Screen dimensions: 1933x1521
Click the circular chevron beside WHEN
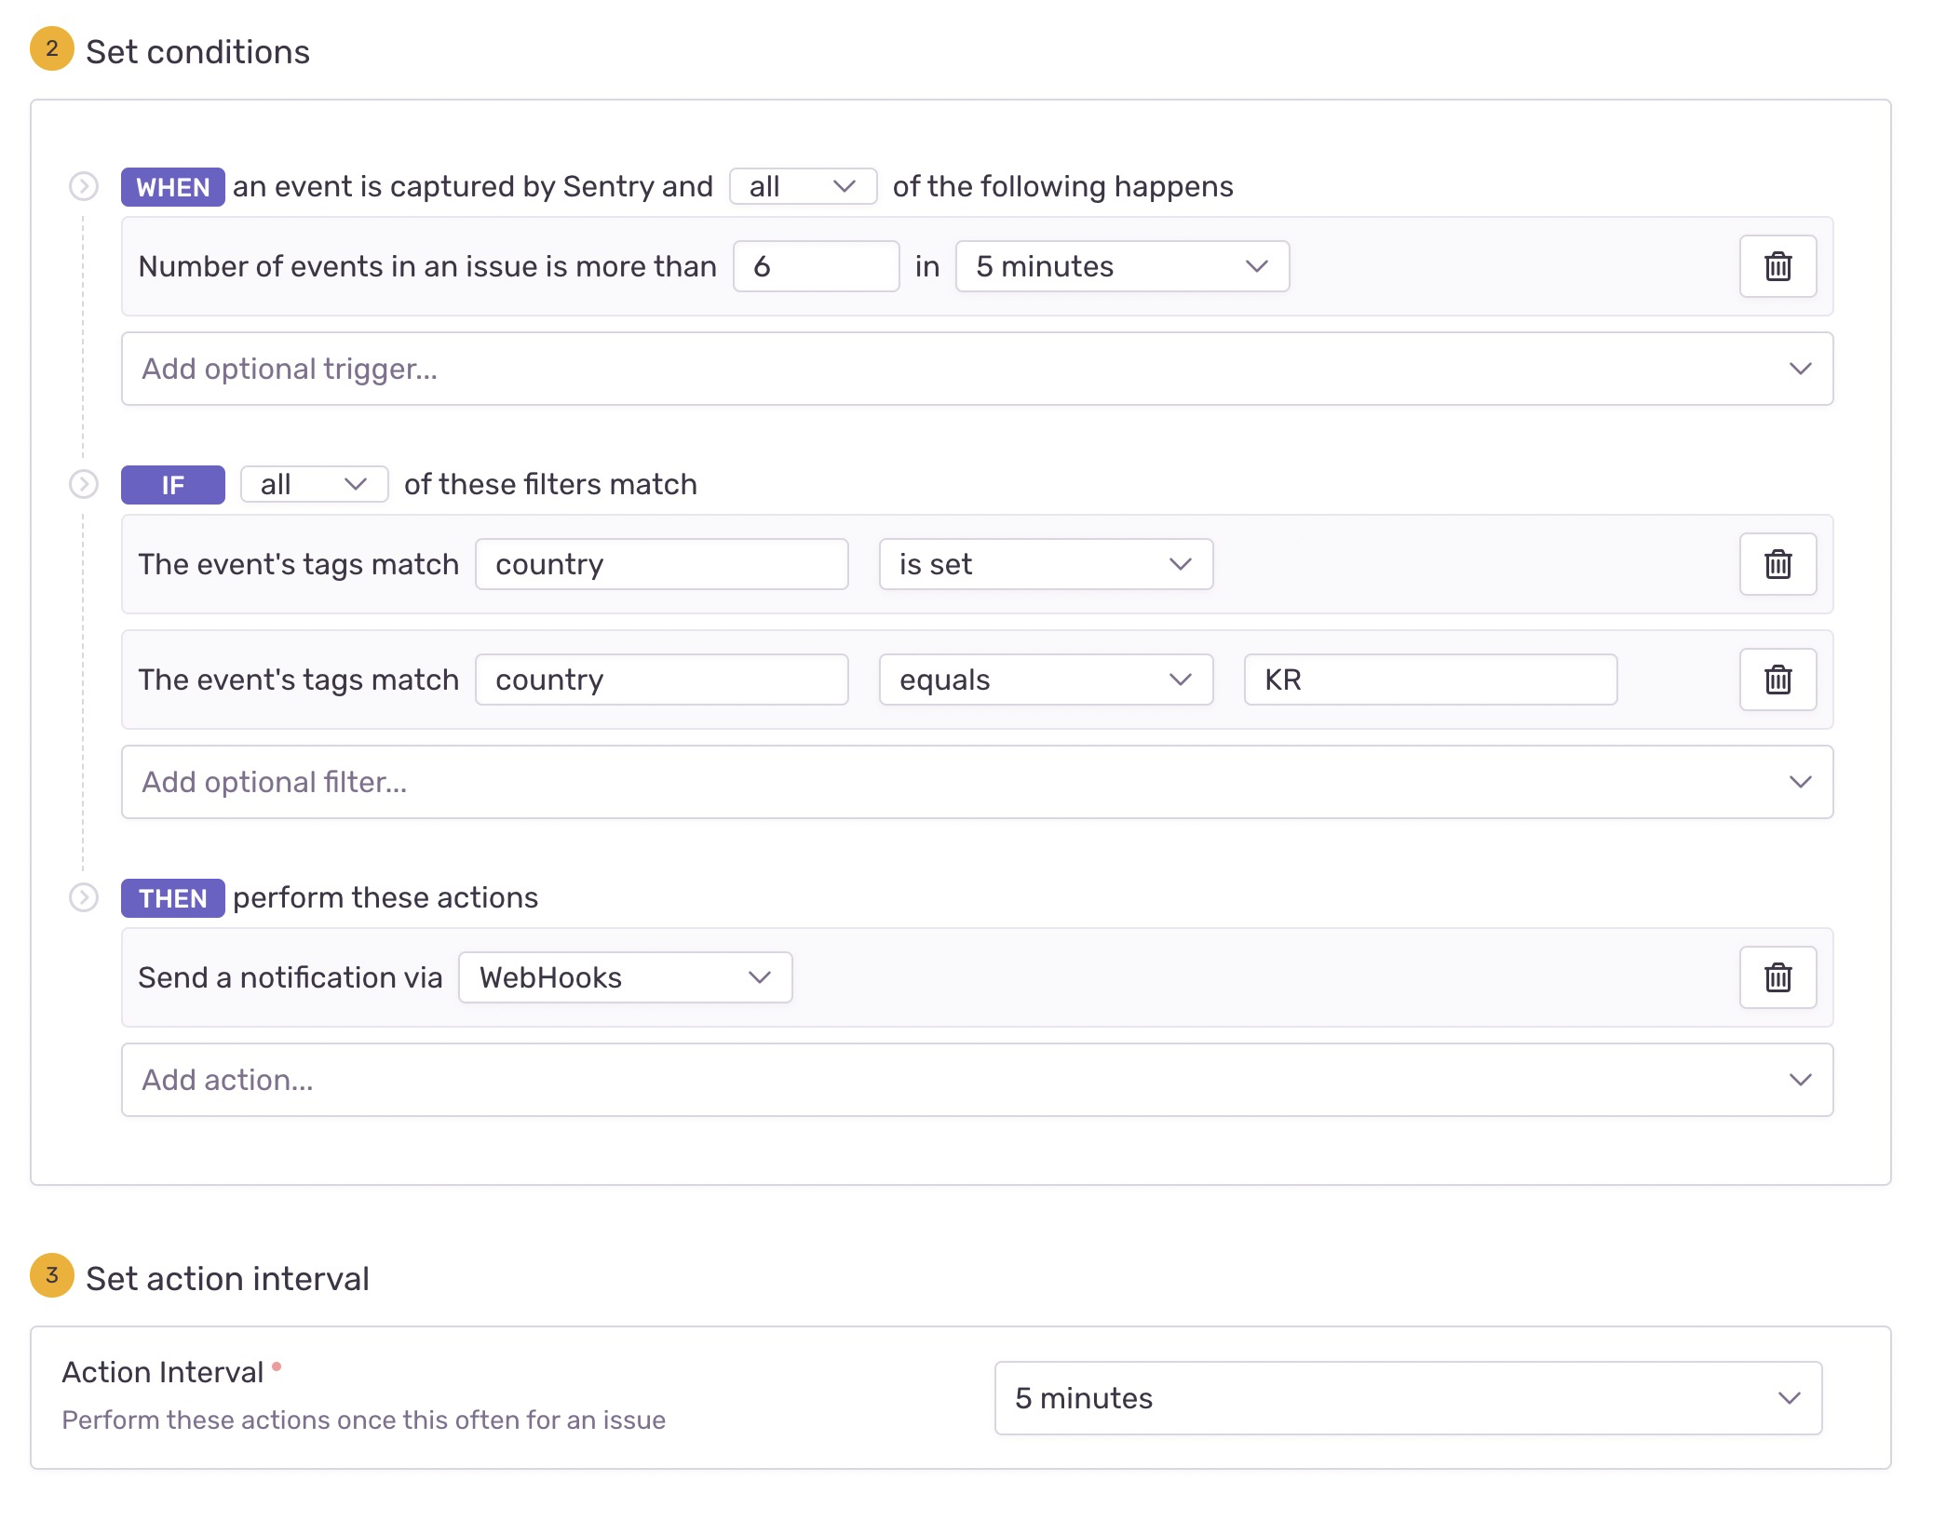point(85,186)
